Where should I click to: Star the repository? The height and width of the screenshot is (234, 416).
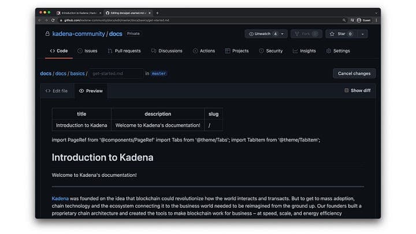[x=341, y=34]
